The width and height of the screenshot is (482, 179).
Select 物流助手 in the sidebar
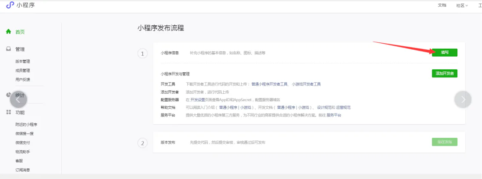coord(23,152)
